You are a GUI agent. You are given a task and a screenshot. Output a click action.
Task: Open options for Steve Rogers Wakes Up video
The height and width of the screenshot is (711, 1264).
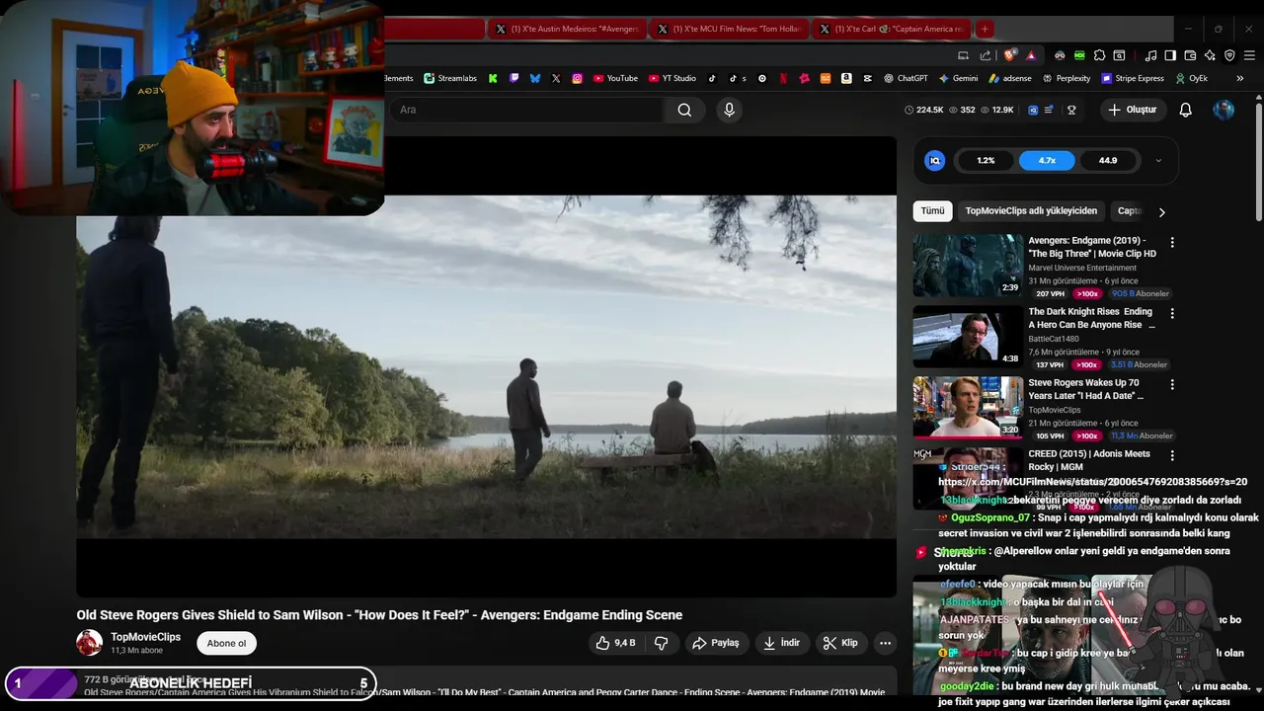[1172, 384]
